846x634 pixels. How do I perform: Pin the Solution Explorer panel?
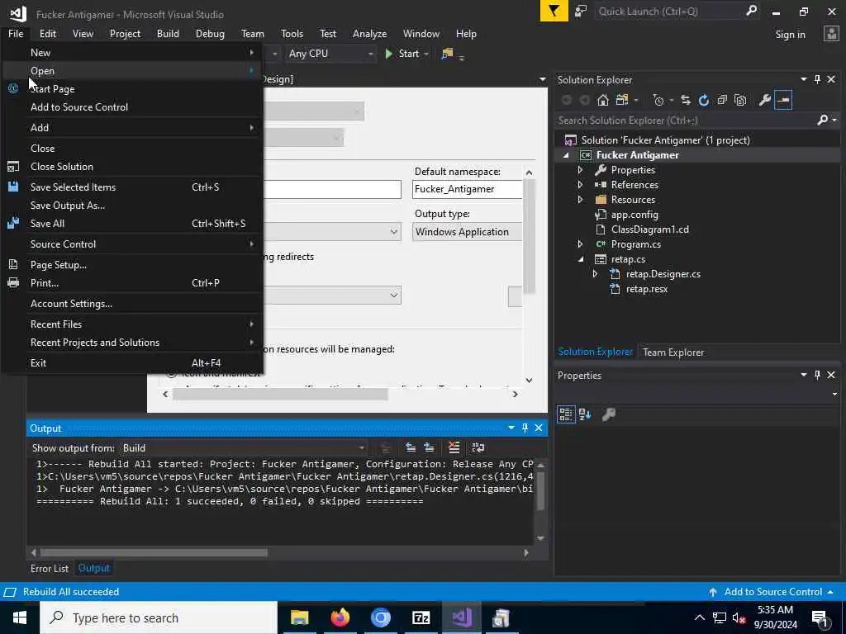click(x=817, y=80)
